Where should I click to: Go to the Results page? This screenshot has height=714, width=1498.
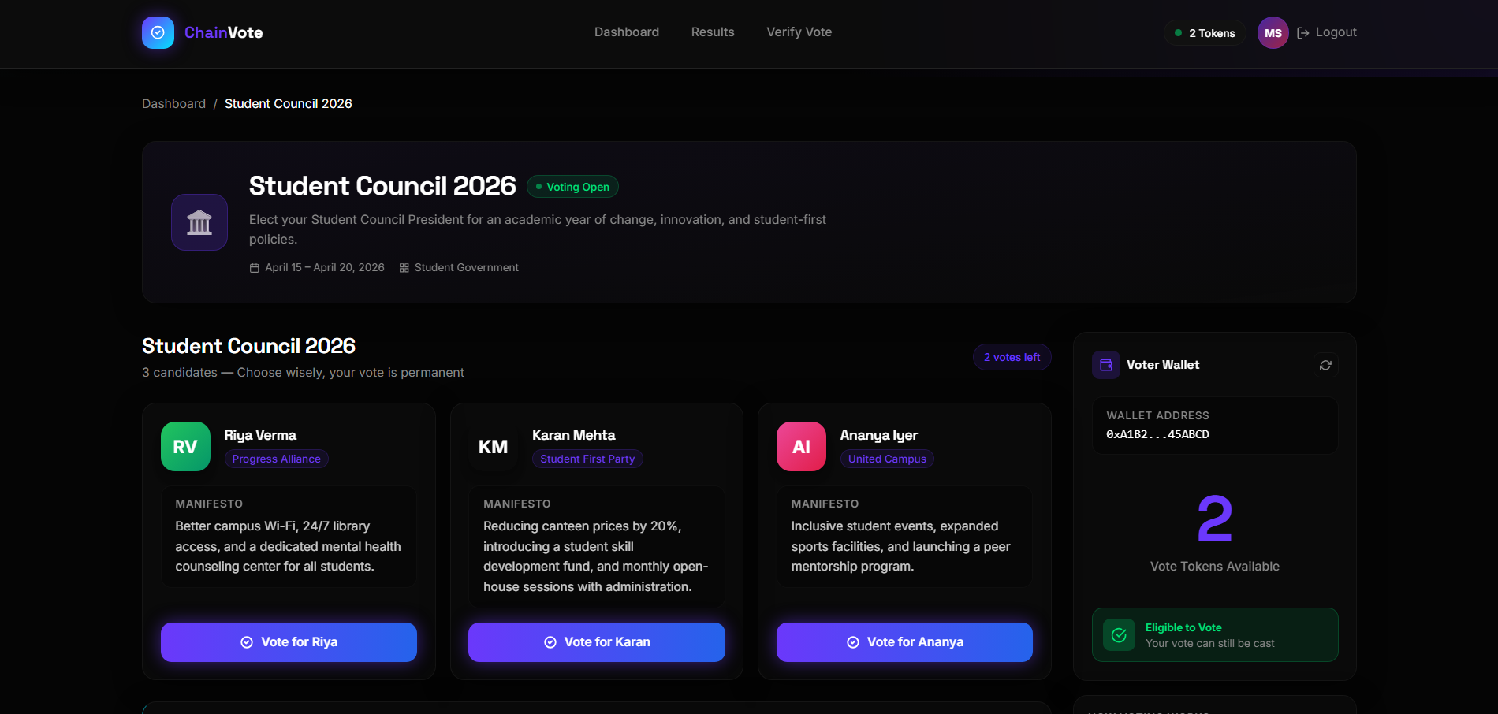(712, 32)
